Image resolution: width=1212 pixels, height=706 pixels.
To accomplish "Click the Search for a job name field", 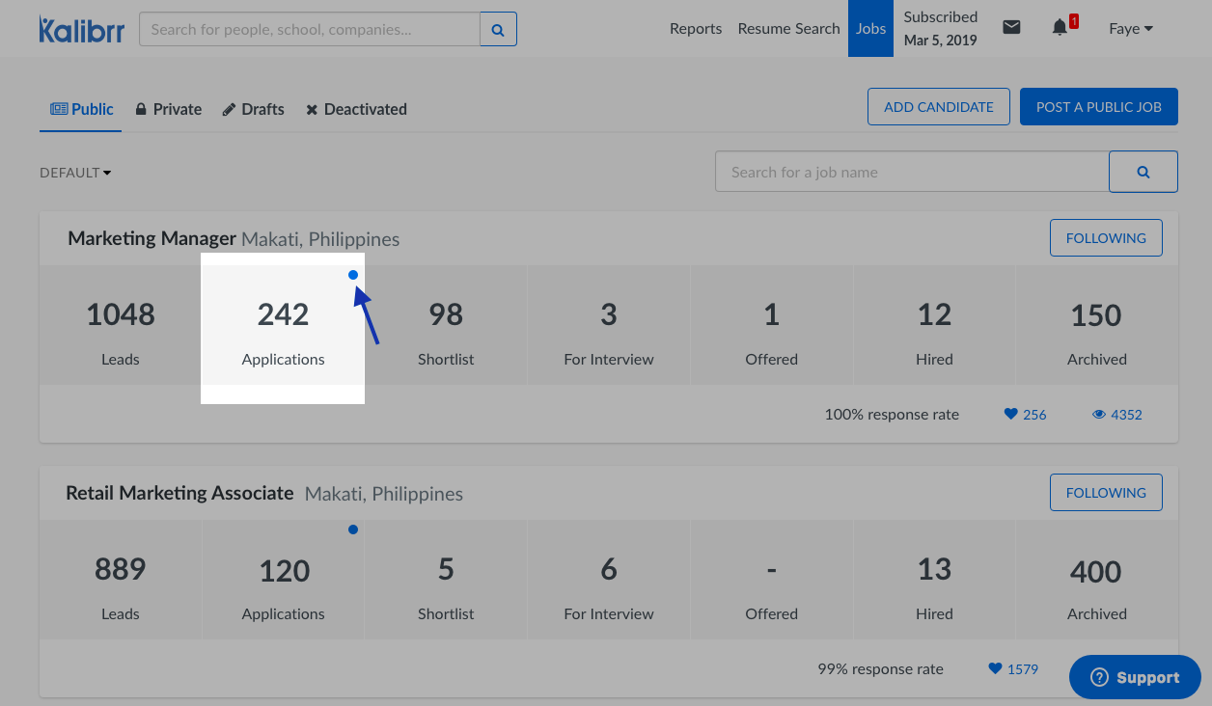I will pyautogui.click(x=911, y=172).
